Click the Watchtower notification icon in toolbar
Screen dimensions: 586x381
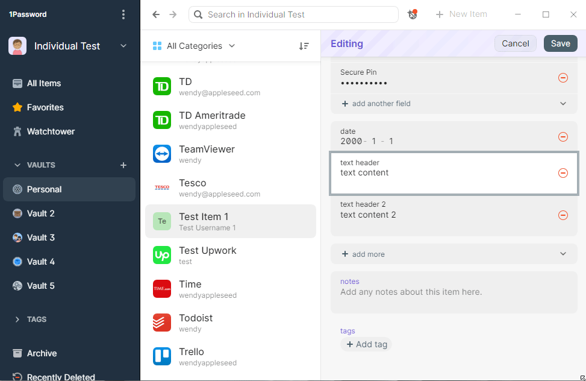pyautogui.click(x=413, y=14)
